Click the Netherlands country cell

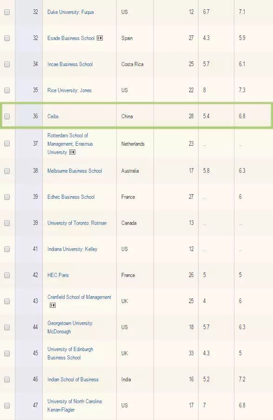[x=133, y=144]
